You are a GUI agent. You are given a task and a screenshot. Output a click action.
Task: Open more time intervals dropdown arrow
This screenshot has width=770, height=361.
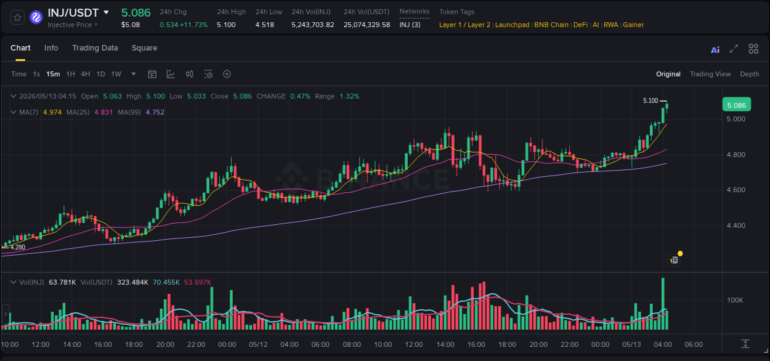pos(134,74)
